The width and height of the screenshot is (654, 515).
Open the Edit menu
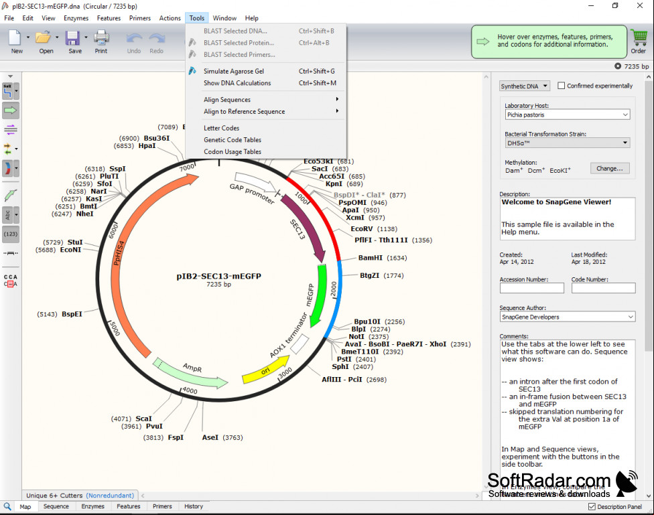point(28,18)
